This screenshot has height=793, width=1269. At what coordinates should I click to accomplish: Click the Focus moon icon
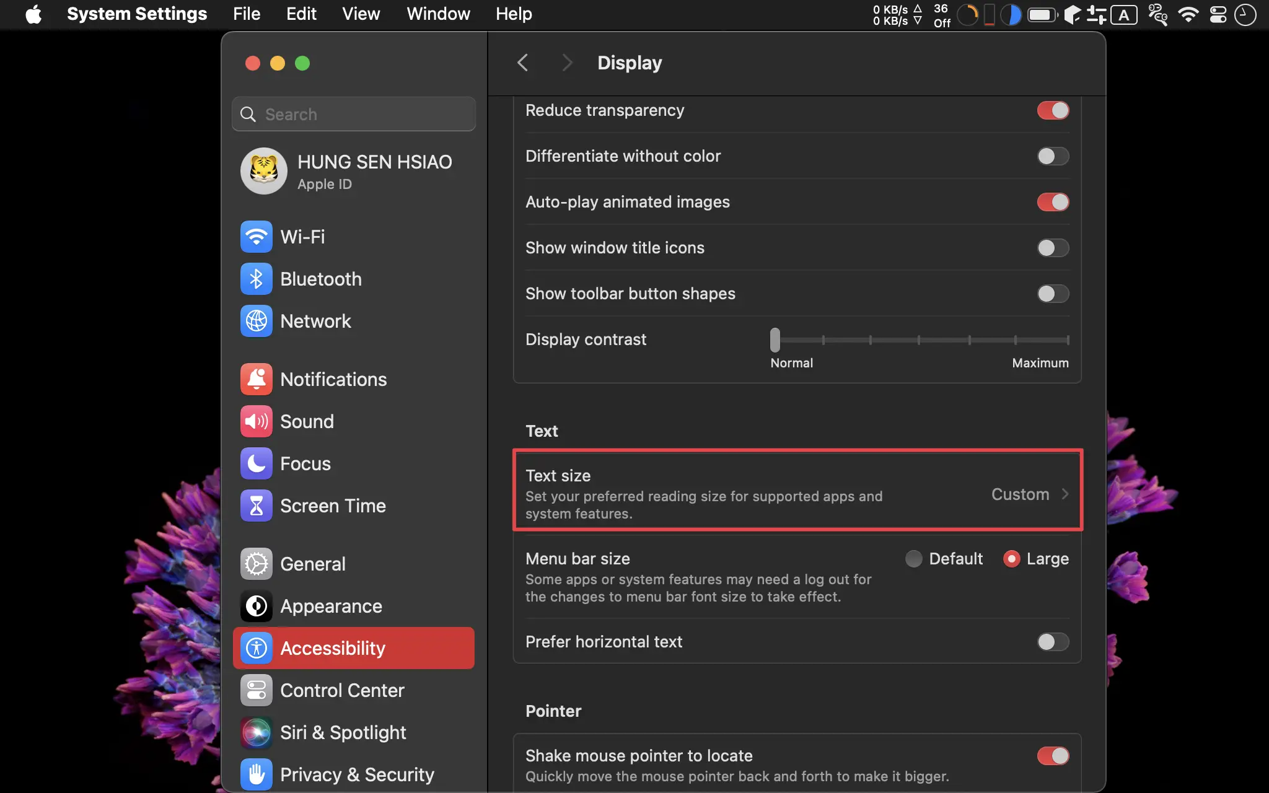256,463
